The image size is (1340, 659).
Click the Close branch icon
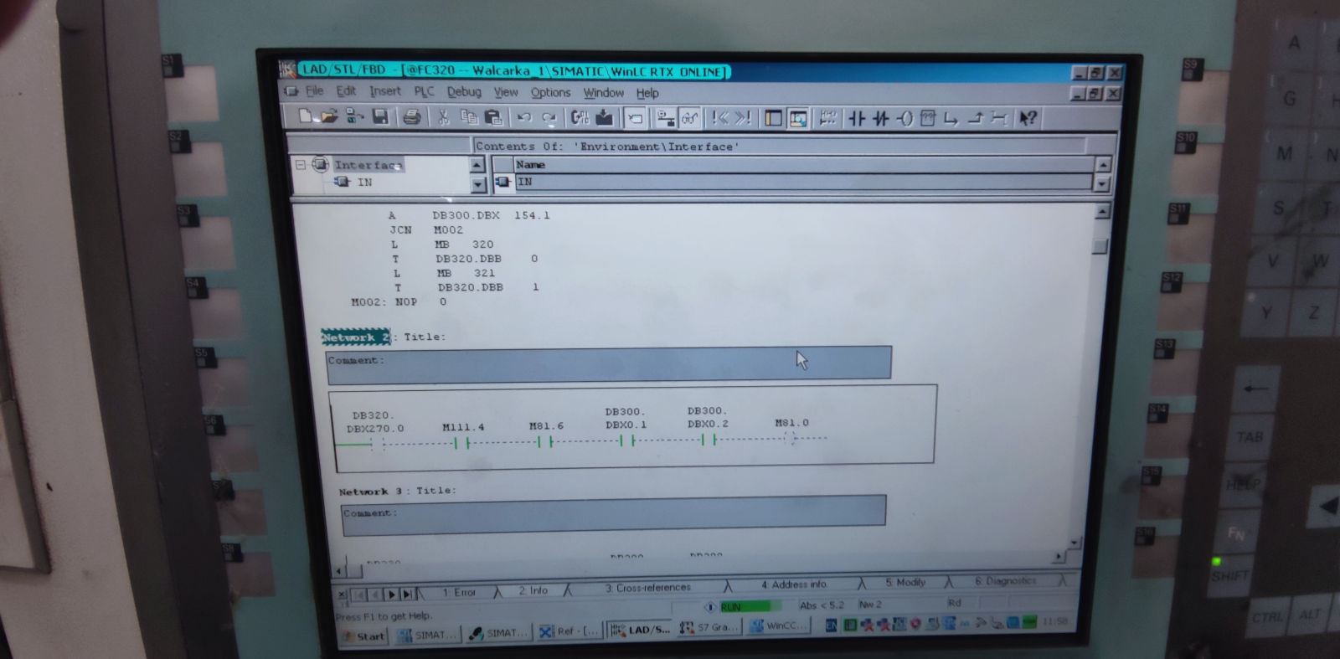[975, 118]
